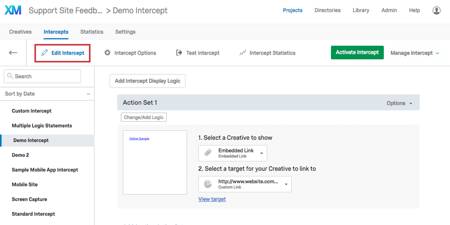Click the Intercept Options gear icon
450x225 pixels.
(x=107, y=53)
